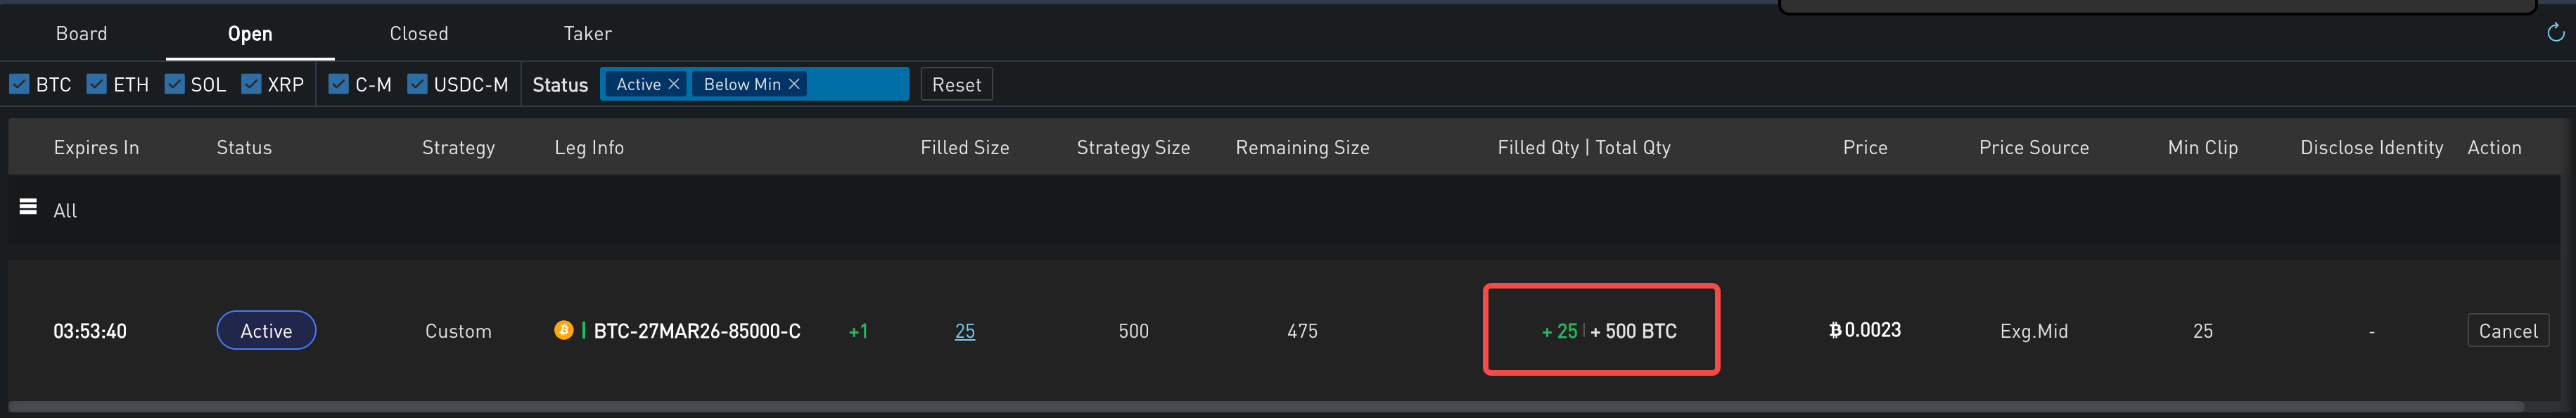Remove the Below Min filter tag
The image size is (2576, 418).
pyautogui.click(x=794, y=84)
